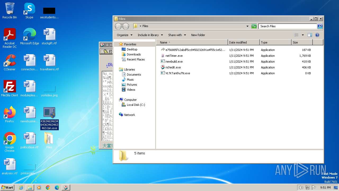339x191 pixels.
Task: Select the analysisx.rtf desktop file
Action: pos(10,166)
